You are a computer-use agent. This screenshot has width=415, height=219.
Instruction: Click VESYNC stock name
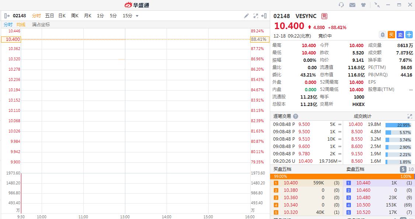306,16
